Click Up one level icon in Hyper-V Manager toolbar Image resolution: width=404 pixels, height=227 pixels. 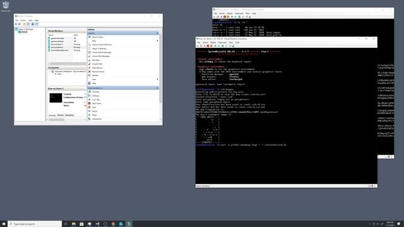(x=24, y=24)
